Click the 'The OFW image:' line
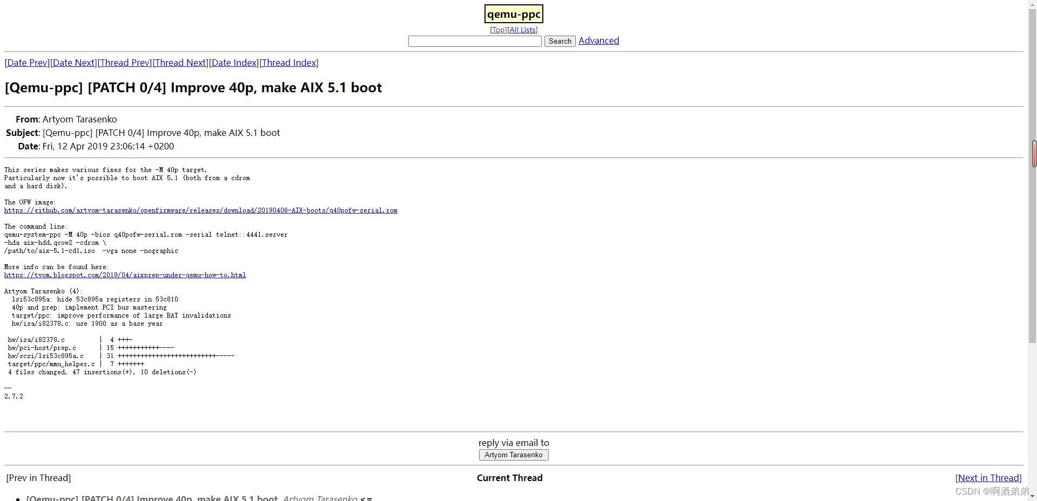This screenshot has height=501, width=1037. [30, 203]
